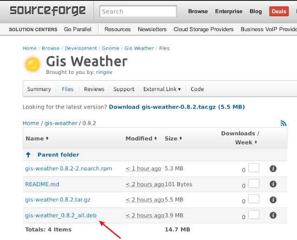The height and width of the screenshot is (240, 297).
Task: Open the RSS feed icon
Action: [x=284, y=123]
